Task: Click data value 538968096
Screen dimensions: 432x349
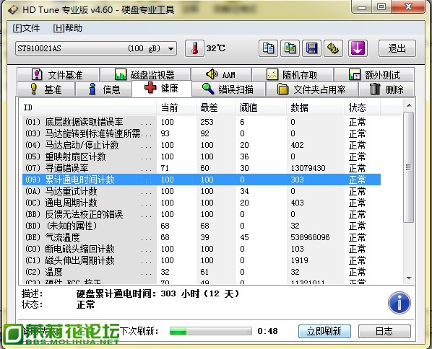Action: click(x=310, y=237)
